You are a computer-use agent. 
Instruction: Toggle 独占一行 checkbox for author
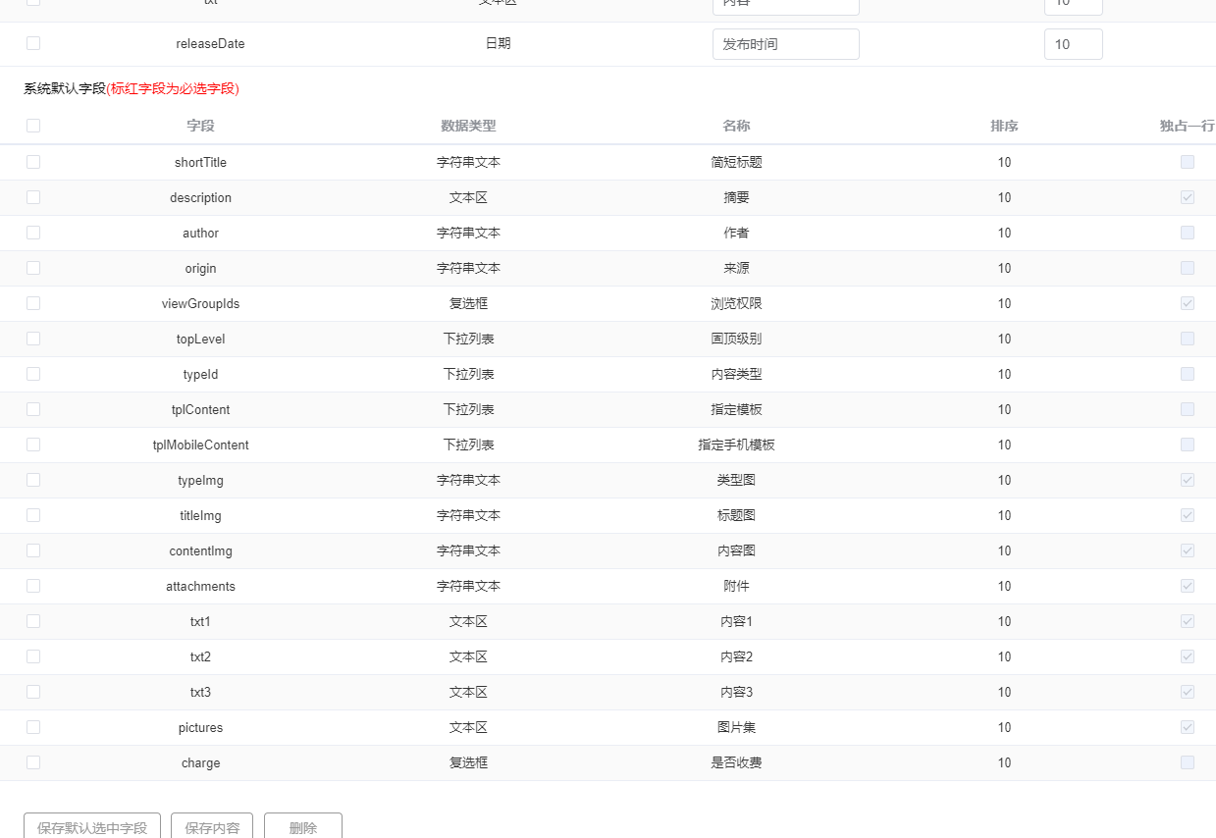pos(1188,233)
